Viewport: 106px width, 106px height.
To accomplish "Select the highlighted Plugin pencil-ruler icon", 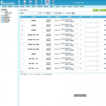I will coord(47,3).
